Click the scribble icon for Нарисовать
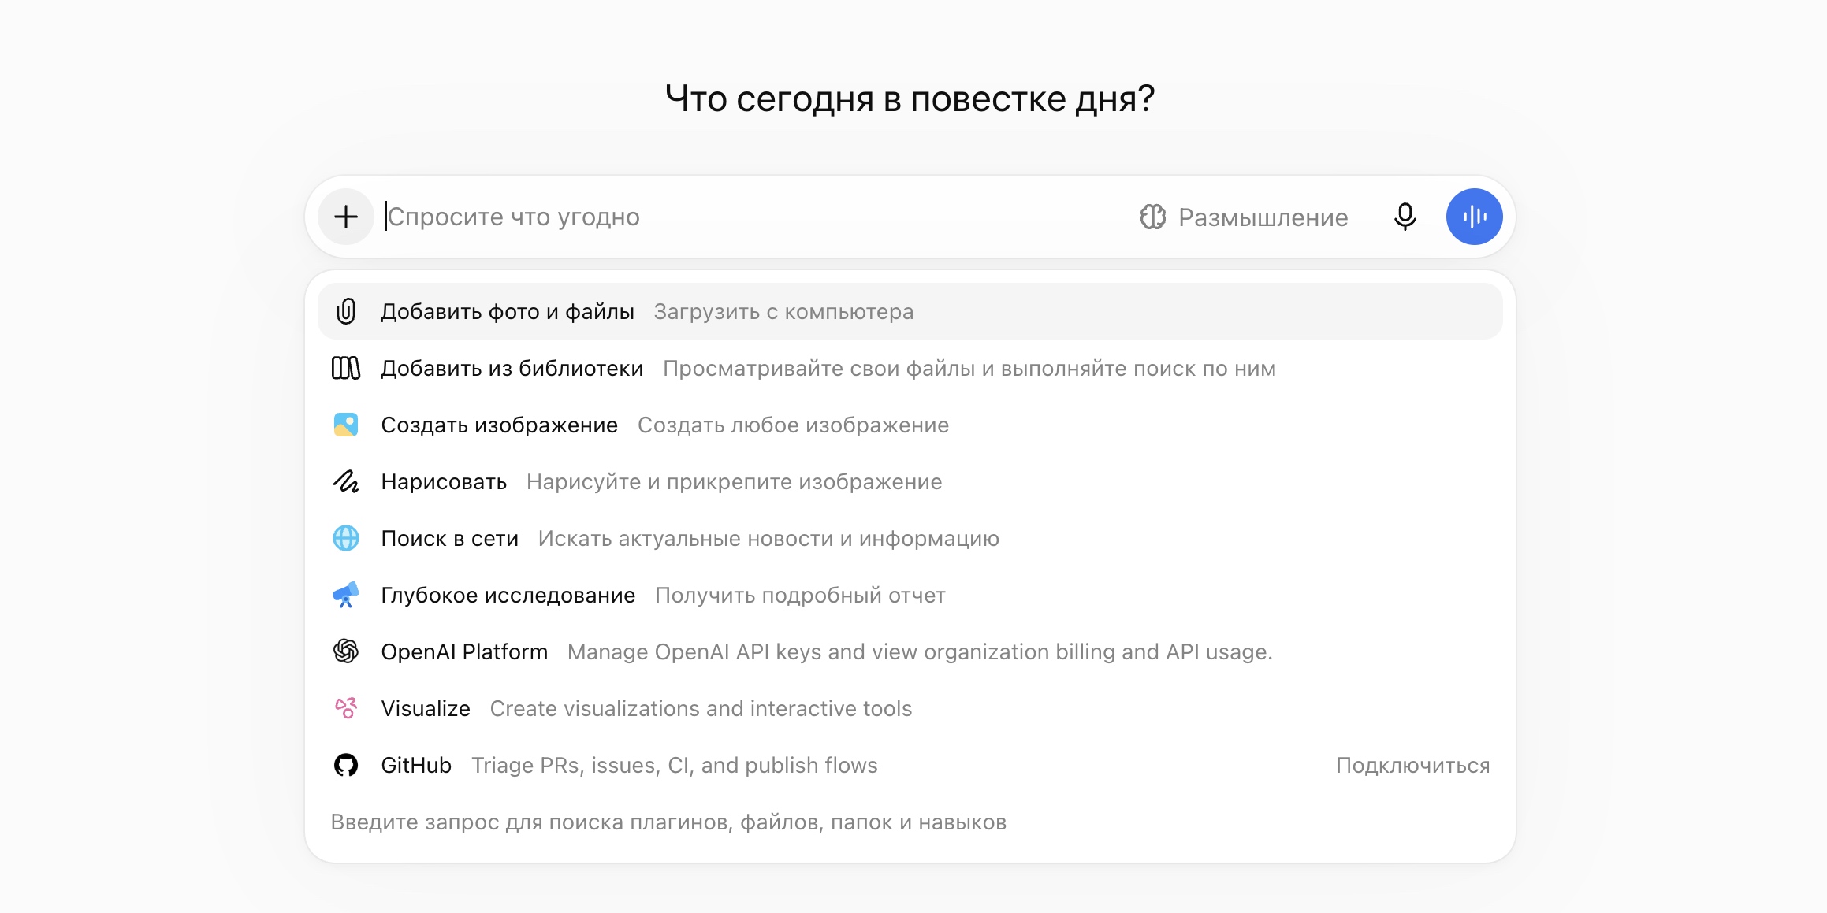 (346, 481)
